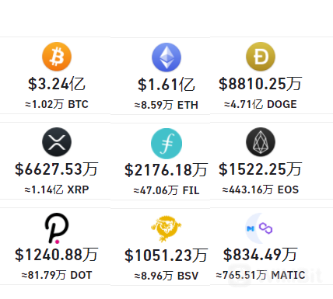Select the ≈1.02万 BTC quantity text
This screenshot has height=299, width=333.
point(57,104)
